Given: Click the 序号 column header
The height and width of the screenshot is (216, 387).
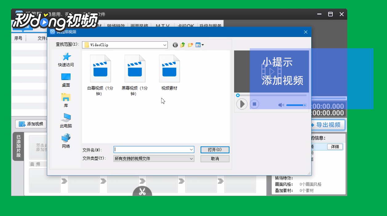Looking at the screenshot, I should click(x=18, y=38).
